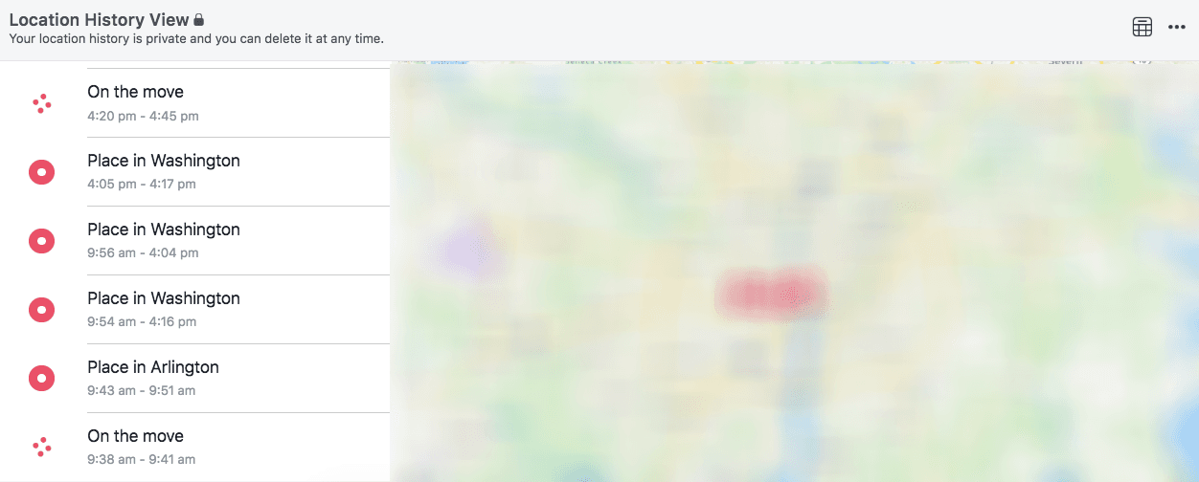Click the red highlighted area on map

771,293
